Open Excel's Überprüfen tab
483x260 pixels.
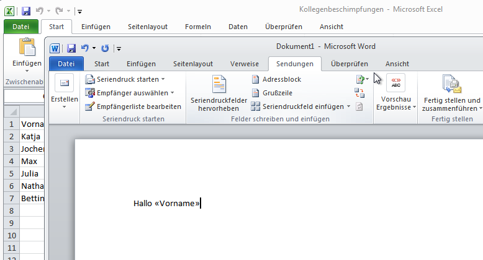tap(283, 27)
